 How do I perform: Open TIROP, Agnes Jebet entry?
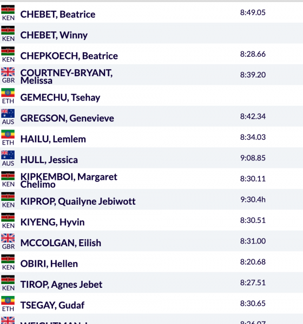tap(61, 285)
